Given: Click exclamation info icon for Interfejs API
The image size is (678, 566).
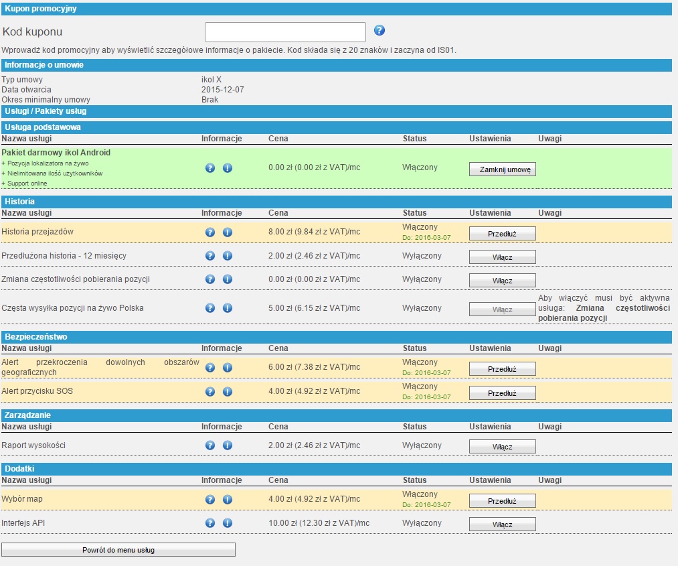Looking at the screenshot, I should [227, 523].
